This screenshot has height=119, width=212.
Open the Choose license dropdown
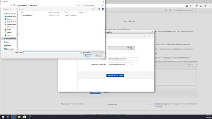click(121, 64)
